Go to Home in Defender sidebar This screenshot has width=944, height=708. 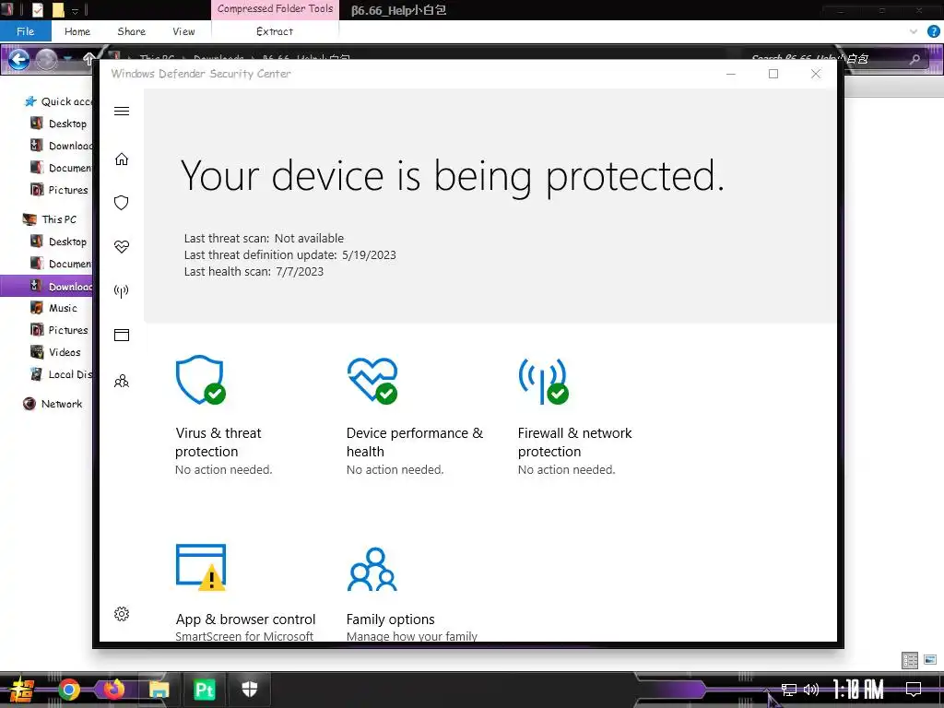point(122,159)
